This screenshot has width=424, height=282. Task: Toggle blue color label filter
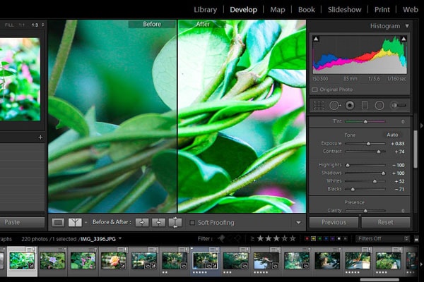pyautogui.click(x=326, y=239)
